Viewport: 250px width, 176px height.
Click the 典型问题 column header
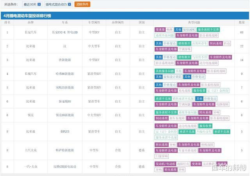pos(194,23)
